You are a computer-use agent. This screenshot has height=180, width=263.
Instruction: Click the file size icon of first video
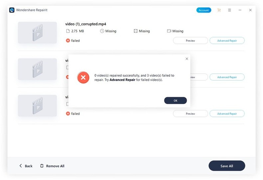coord(68,31)
